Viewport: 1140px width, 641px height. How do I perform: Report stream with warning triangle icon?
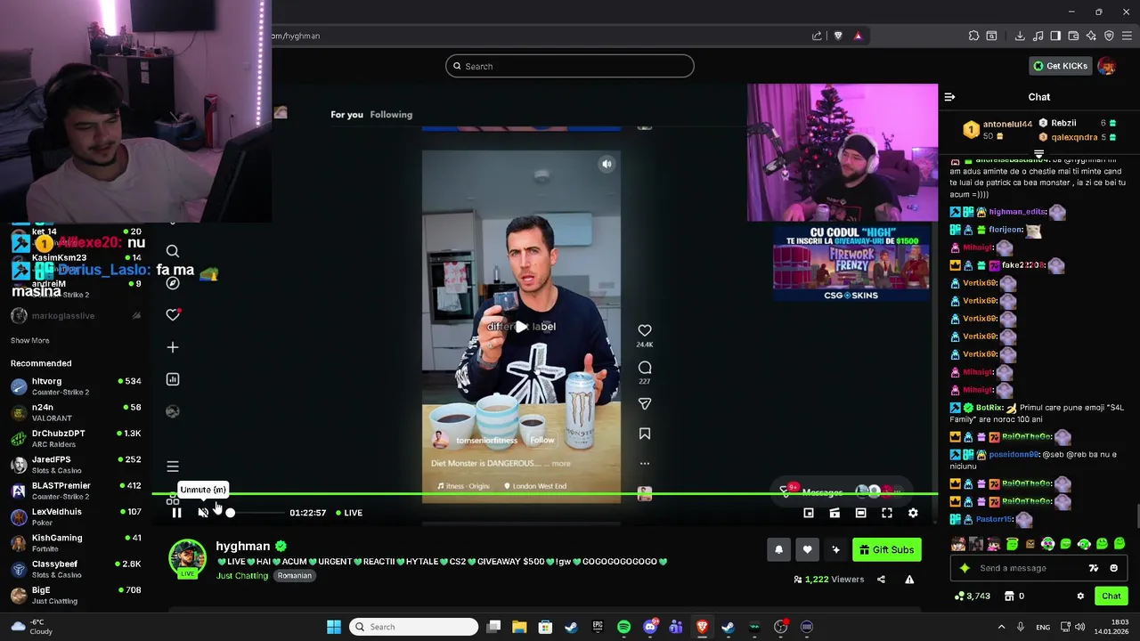(909, 580)
